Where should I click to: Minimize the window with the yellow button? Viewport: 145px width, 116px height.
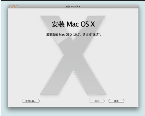point(13,6)
